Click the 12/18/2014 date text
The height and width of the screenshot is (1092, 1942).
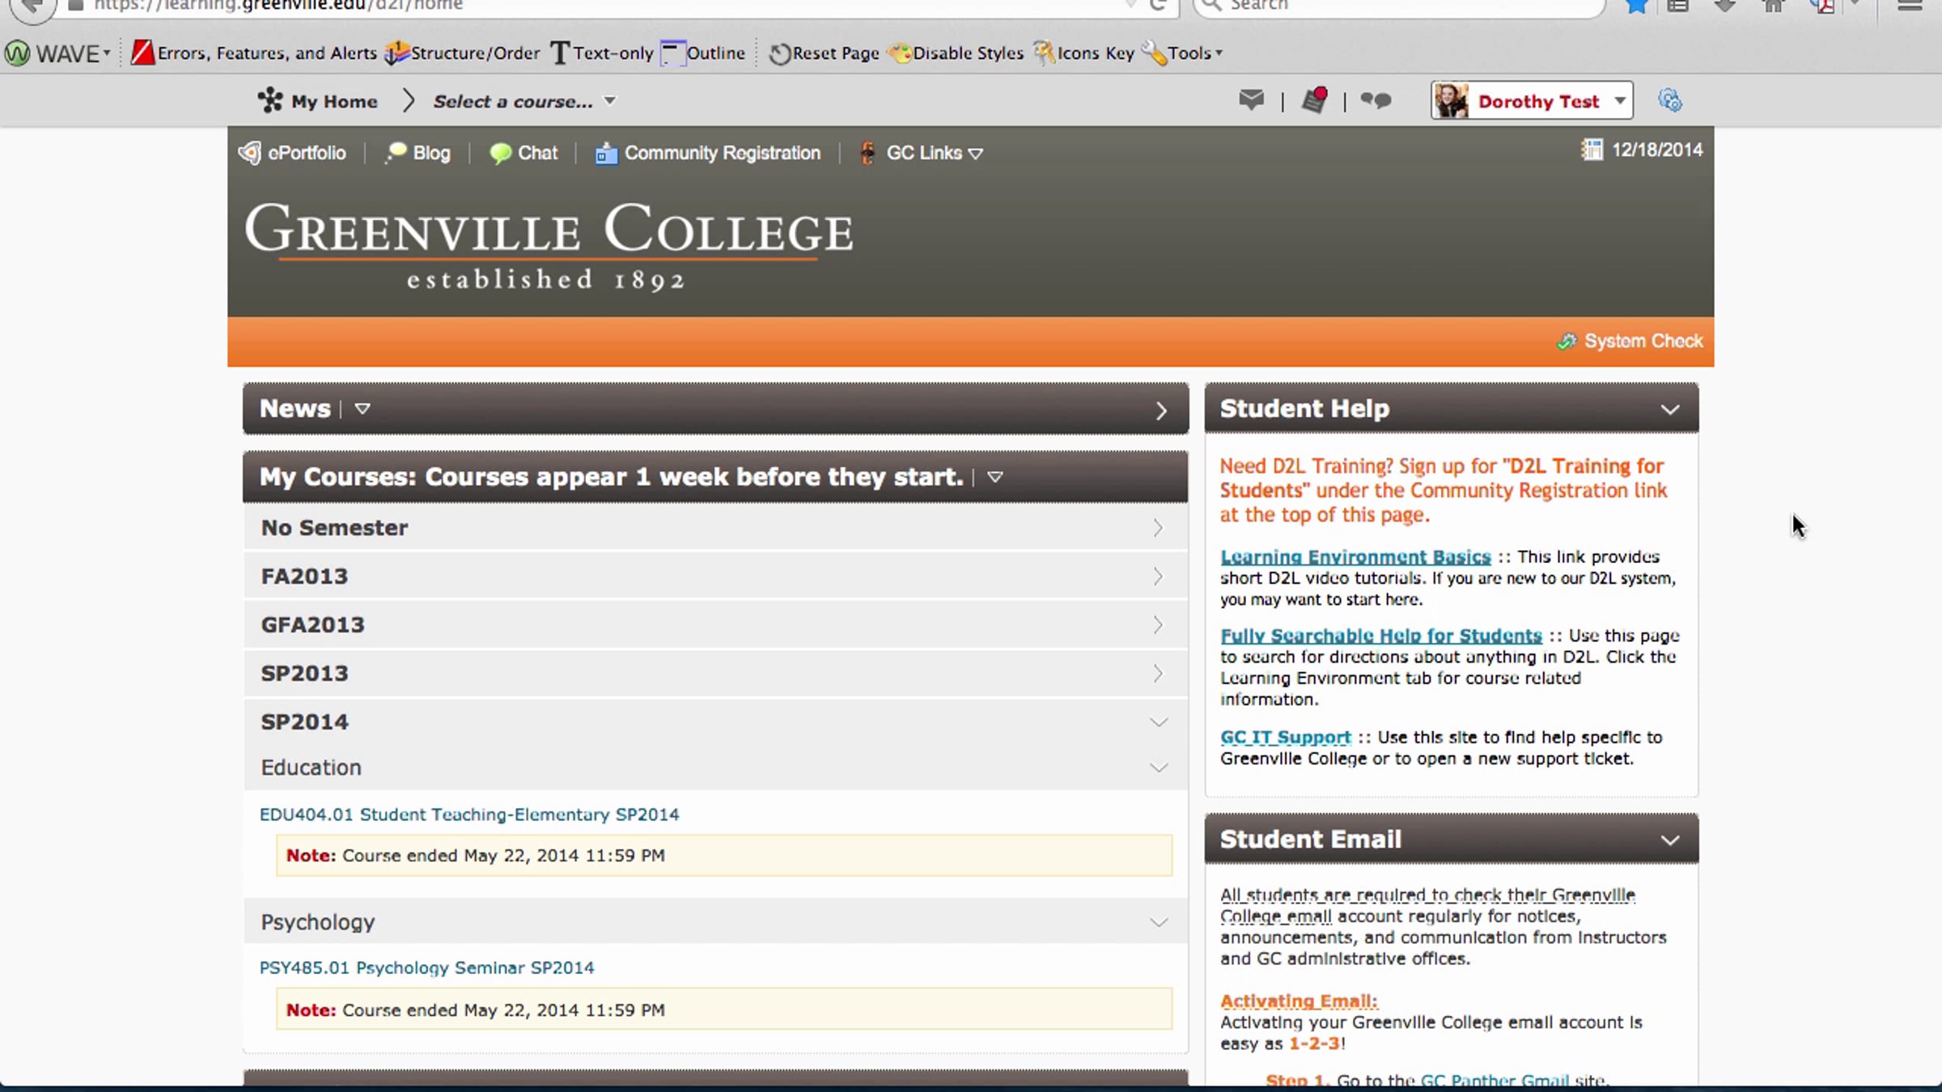click(x=1657, y=150)
